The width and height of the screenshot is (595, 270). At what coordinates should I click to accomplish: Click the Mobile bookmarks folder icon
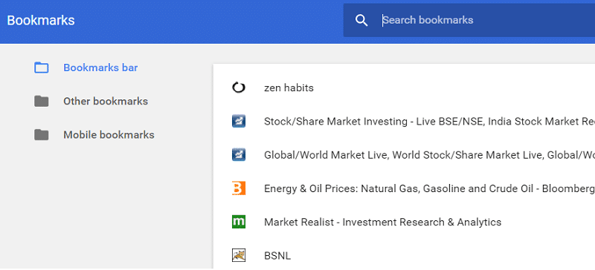[x=42, y=135]
